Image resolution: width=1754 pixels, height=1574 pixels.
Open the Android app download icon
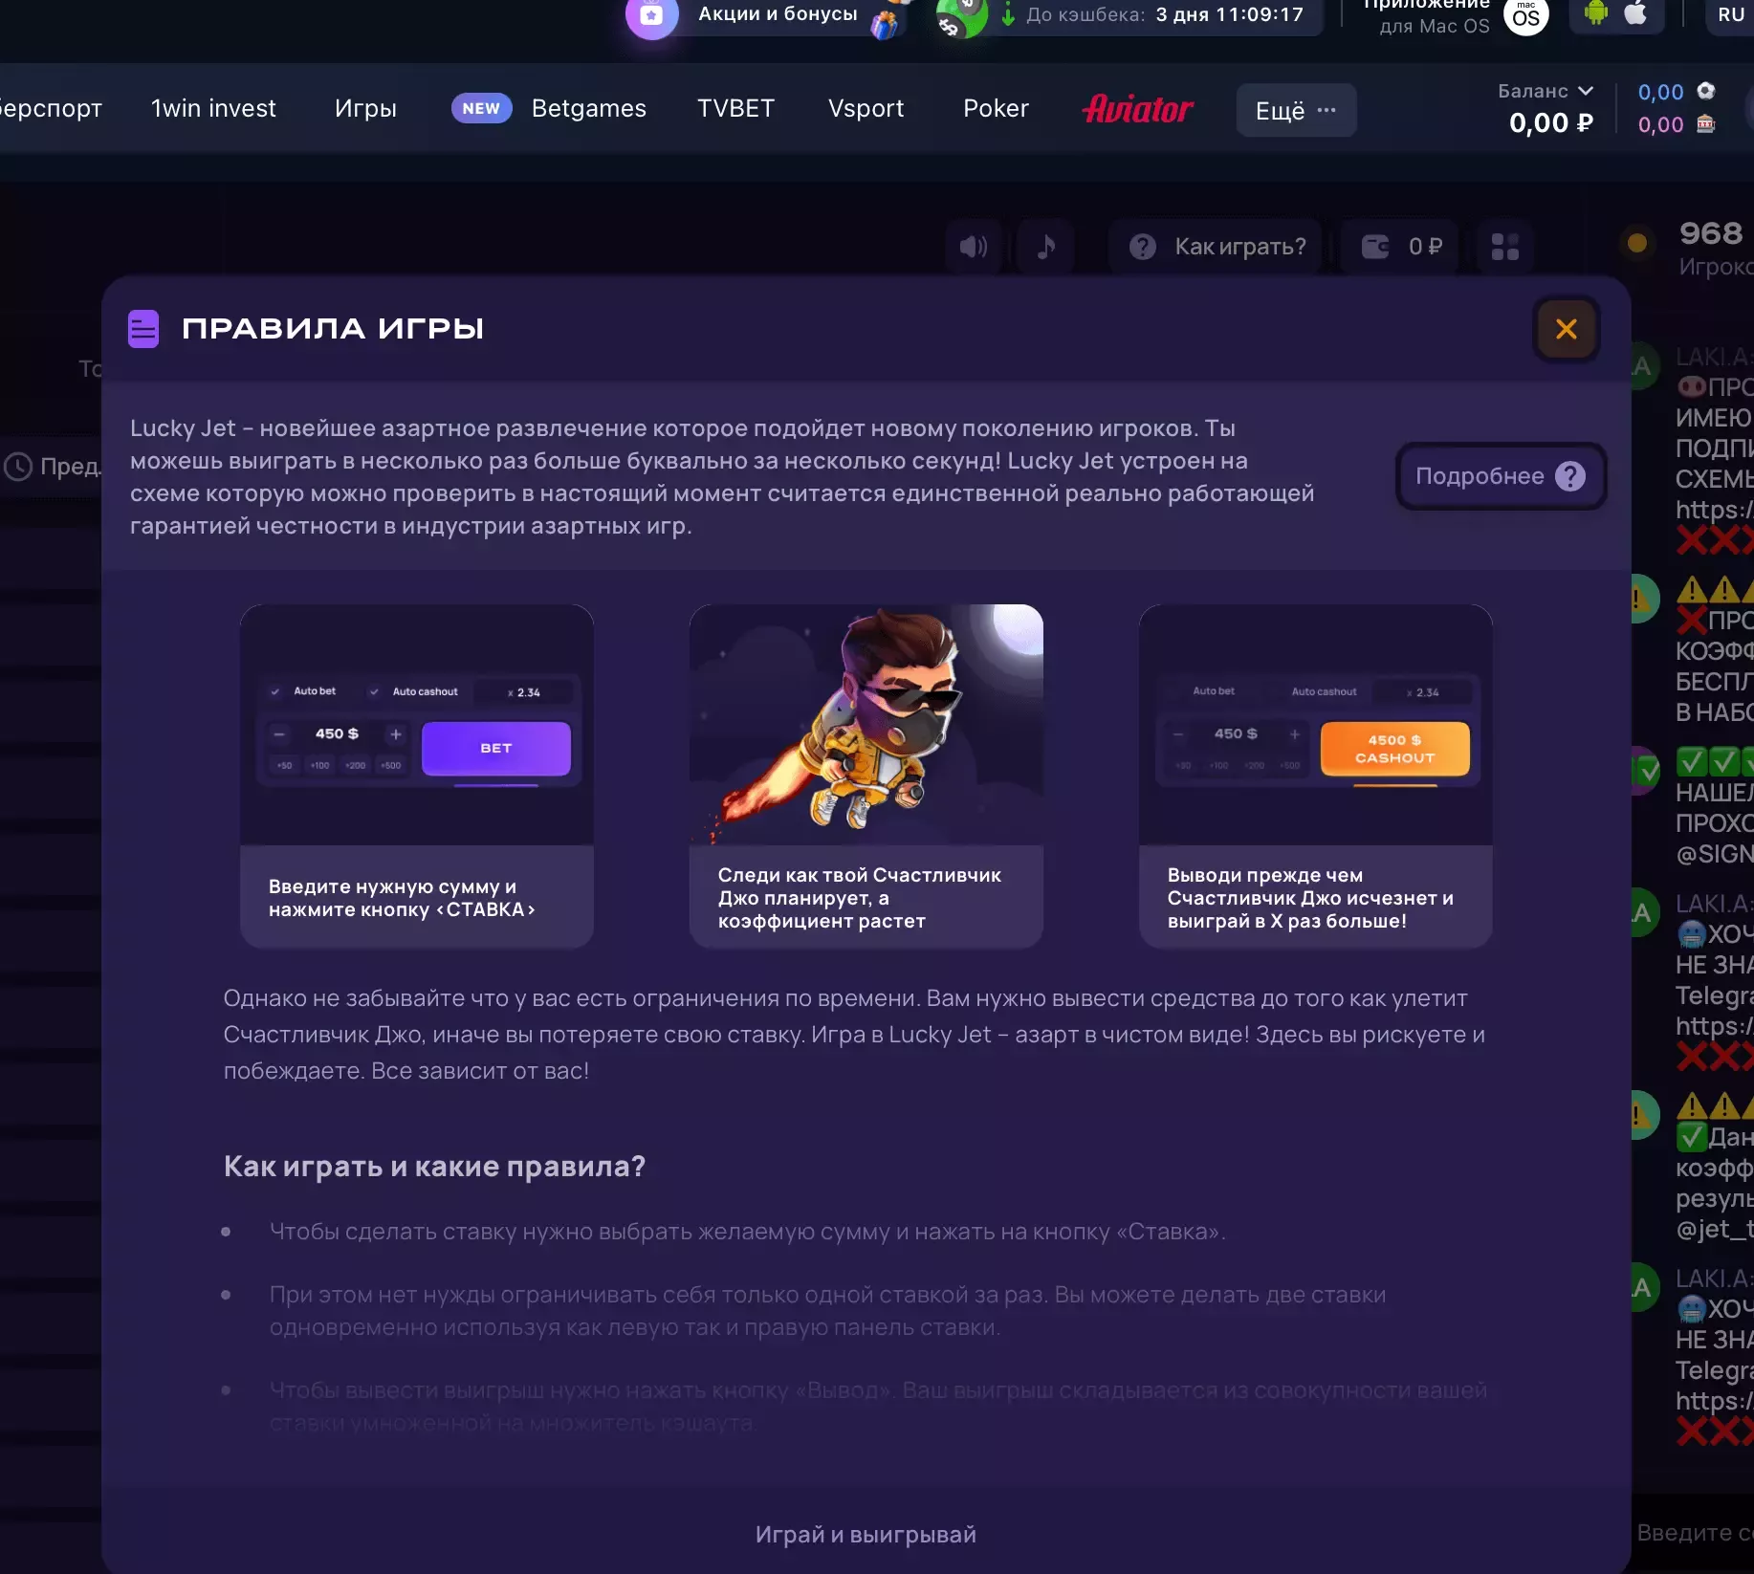coord(1595,13)
